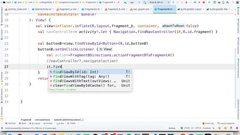
Task: Click the fold end marker at line 30
Action: tap(19, 84)
